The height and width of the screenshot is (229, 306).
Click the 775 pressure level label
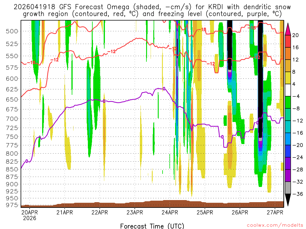click(x=12, y=145)
